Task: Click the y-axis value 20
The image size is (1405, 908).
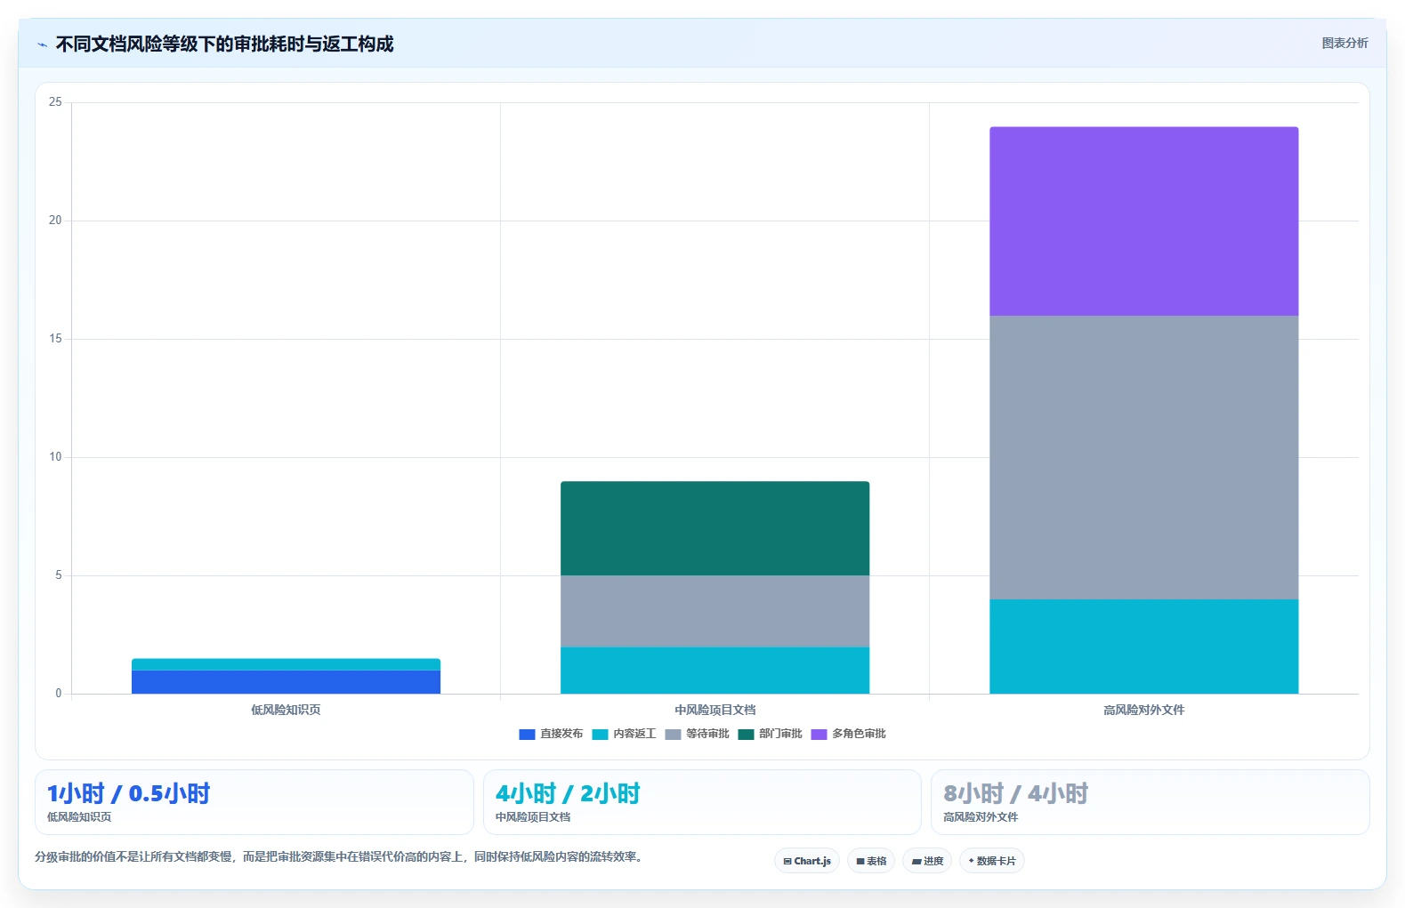Action: pyautogui.click(x=55, y=221)
